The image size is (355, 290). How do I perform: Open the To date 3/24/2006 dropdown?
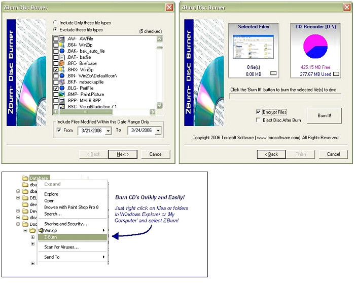point(158,131)
